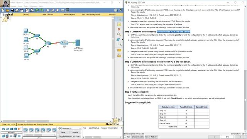This screenshot has height=139, width=247.
Task: Click the Check Results button
Action: [x=137, y=137]
